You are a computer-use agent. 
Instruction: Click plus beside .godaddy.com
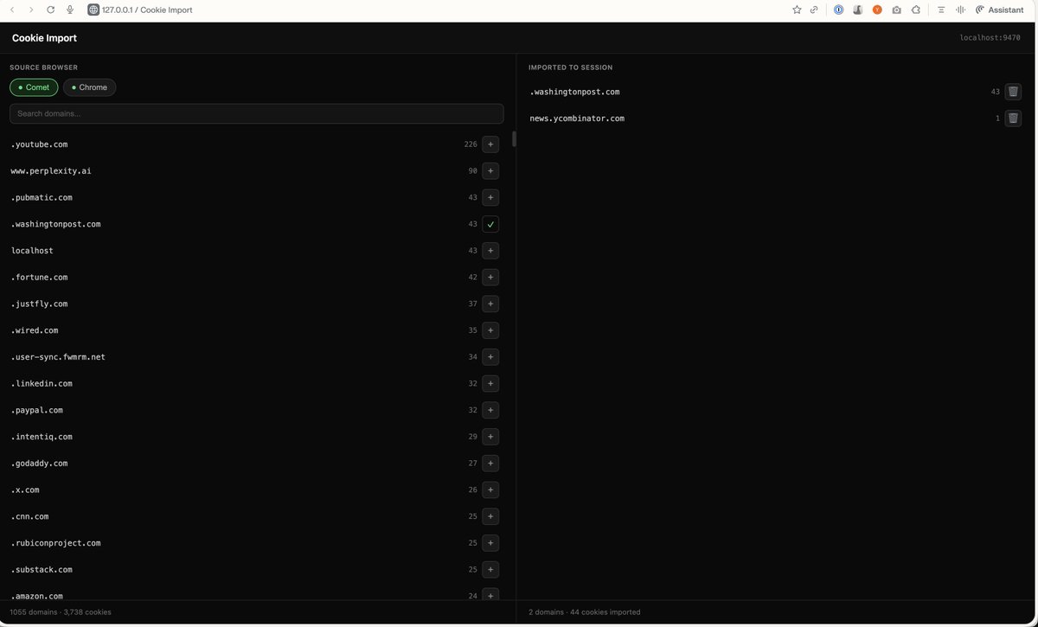[x=490, y=464]
